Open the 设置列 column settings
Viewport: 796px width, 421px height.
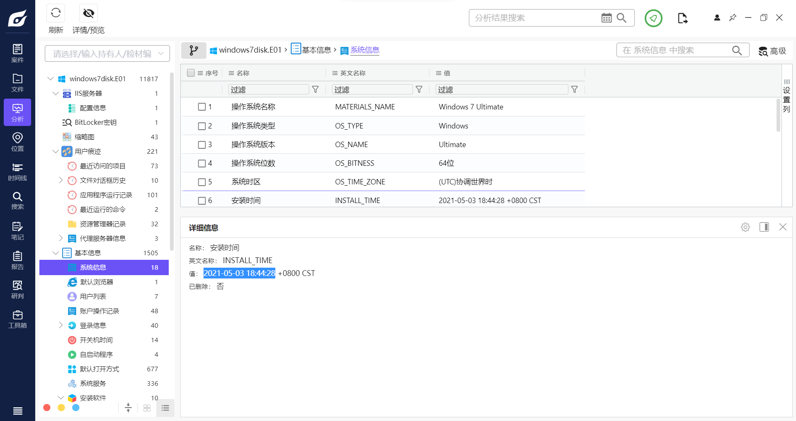tap(786, 95)
